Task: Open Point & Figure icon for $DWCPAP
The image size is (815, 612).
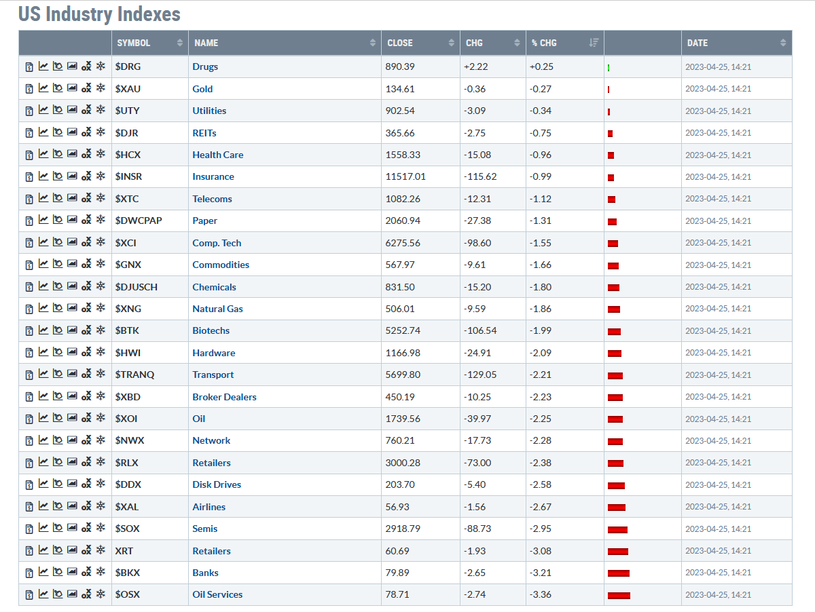Action: click(x=86, y=221)
